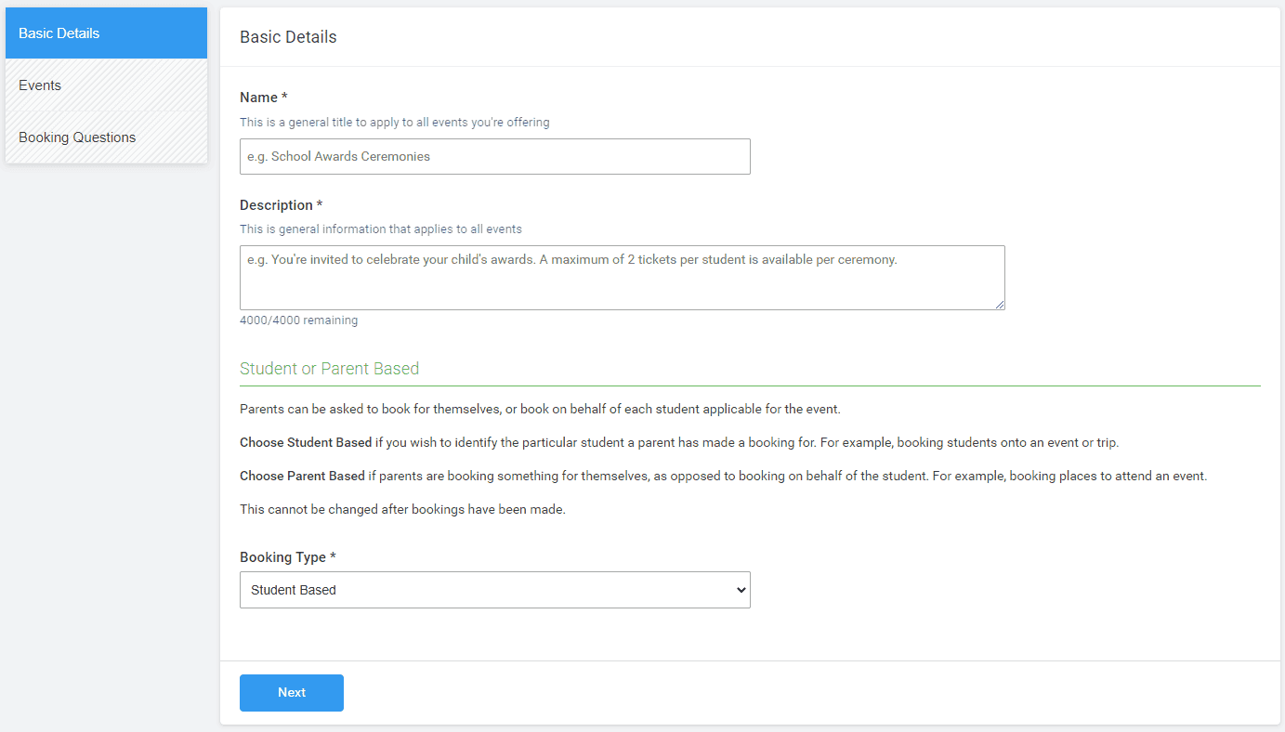Click into the Description text area
This screenshot has width=1285, height=732.
click(622, 277)
